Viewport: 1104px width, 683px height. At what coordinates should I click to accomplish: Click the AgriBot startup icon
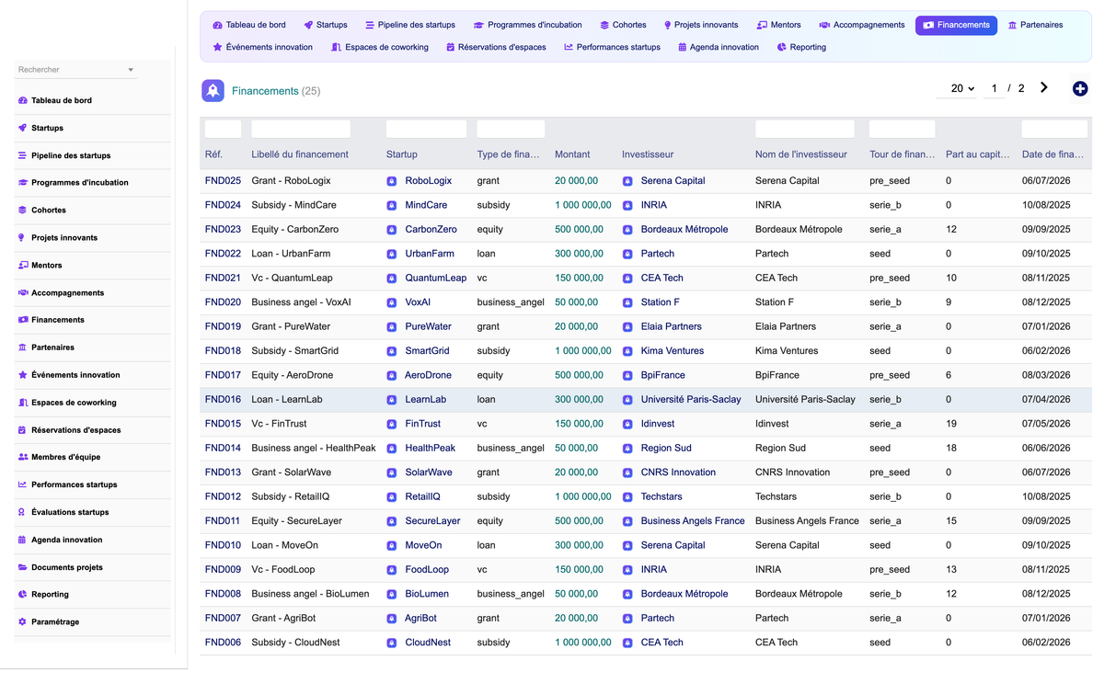(x=392, y=619)
